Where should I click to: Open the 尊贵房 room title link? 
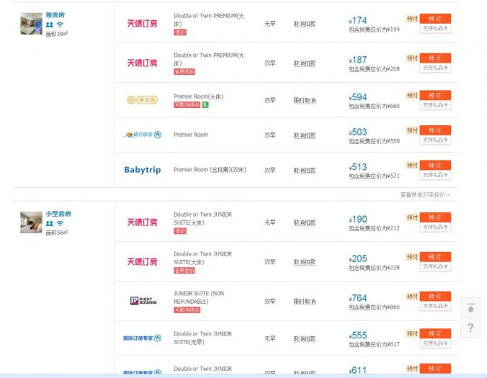pyautogui.click(x=55, y=15)
